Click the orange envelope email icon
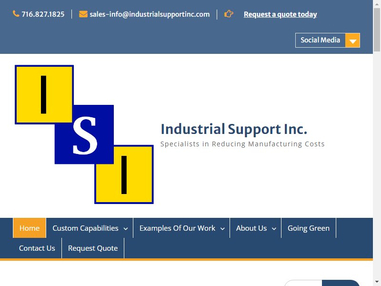 tap(83, 14)
